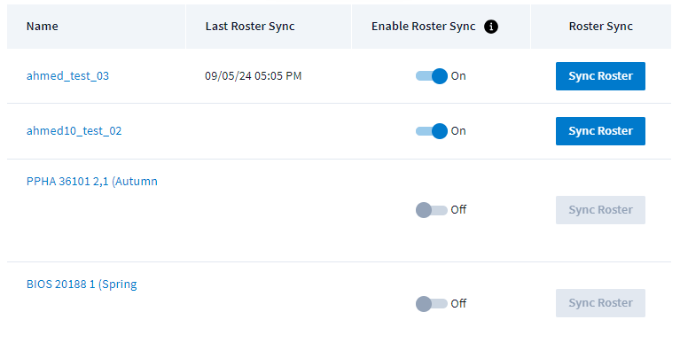Click the disabled Sync Roster for PPHA 36101
This screenshot has width=680, height=343.
click(x=600, y=210)
